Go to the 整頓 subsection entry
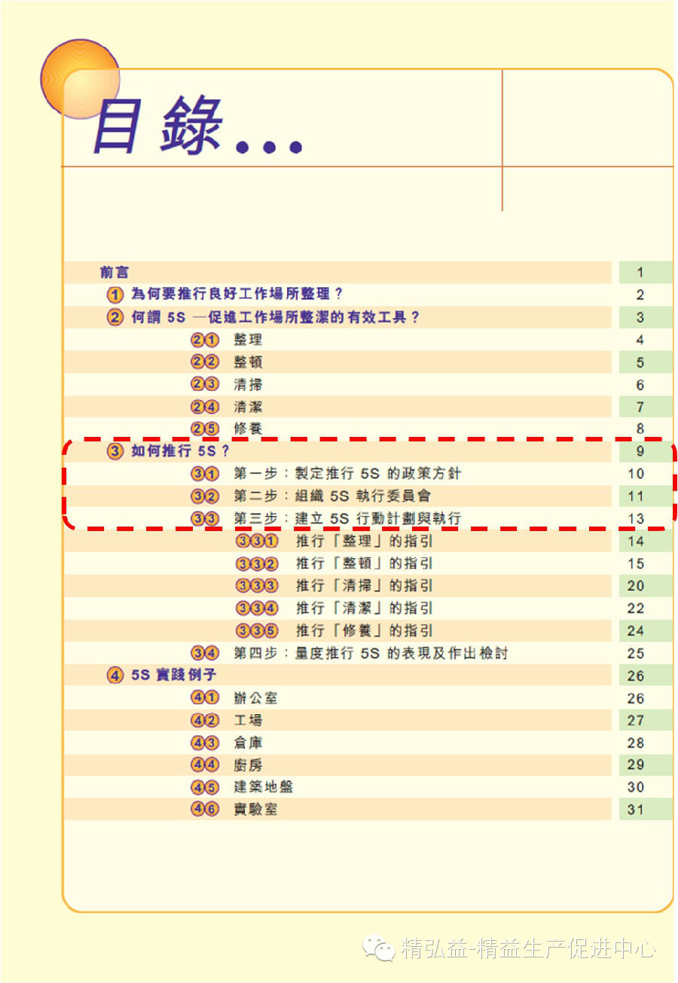The height and width of the screenshot is (983, 678). pyautogui.click(x=248, y=362)
